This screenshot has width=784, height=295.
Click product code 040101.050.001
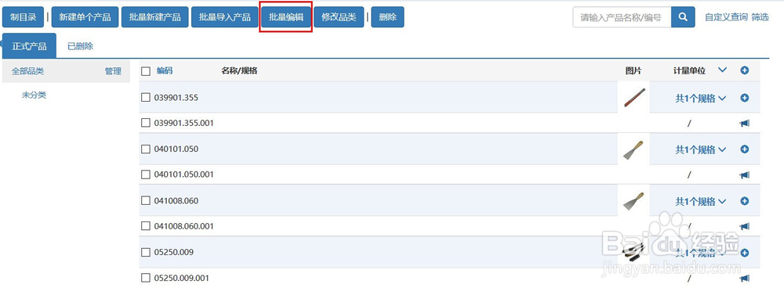[x=184, y=174]
